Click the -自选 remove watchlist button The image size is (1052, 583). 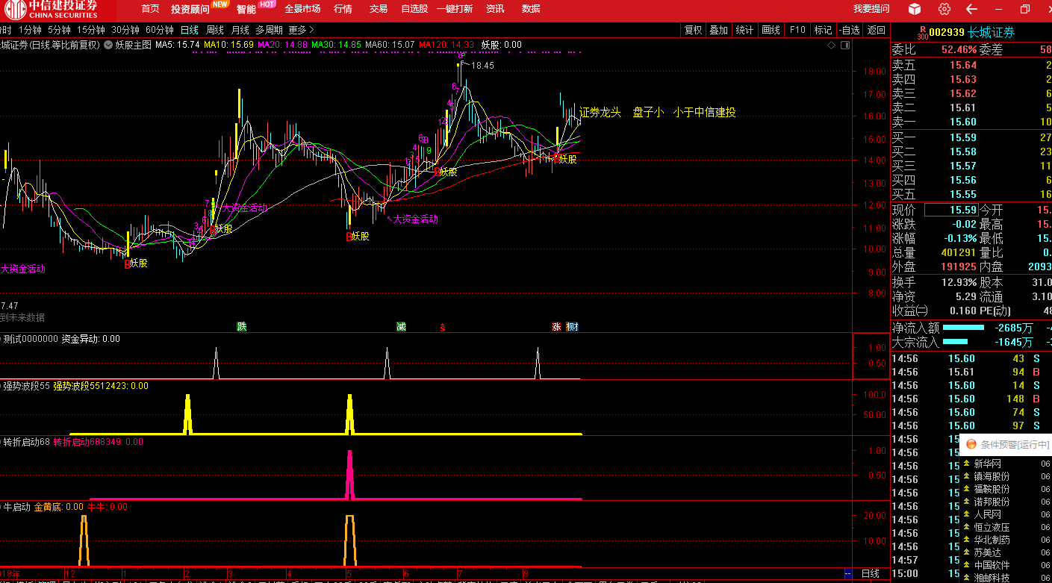850,31
